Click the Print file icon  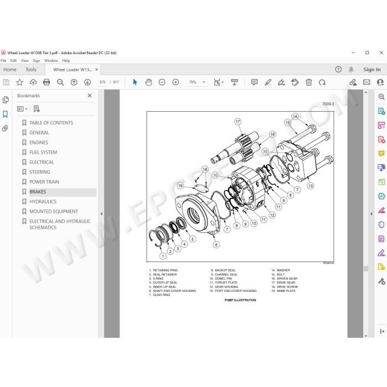pos(46,82)
